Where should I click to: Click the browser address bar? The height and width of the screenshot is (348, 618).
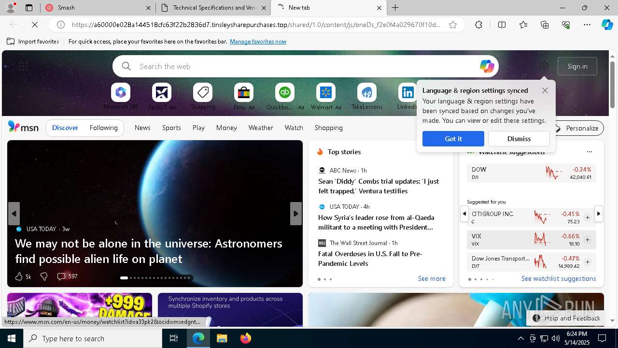point(256,25)
